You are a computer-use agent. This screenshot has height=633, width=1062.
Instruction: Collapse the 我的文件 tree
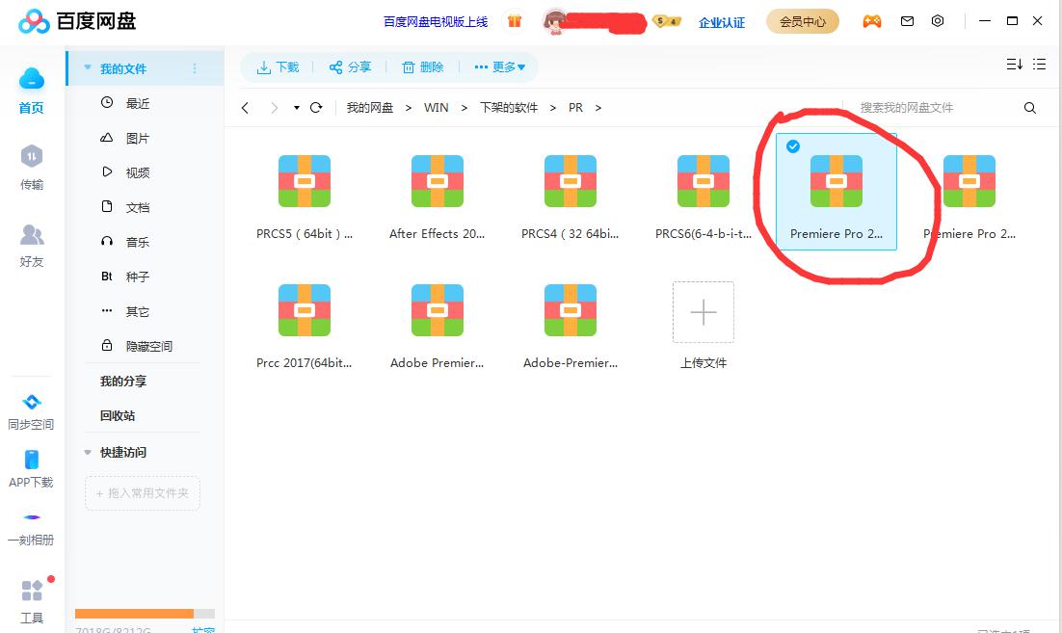tap(88, 67)
